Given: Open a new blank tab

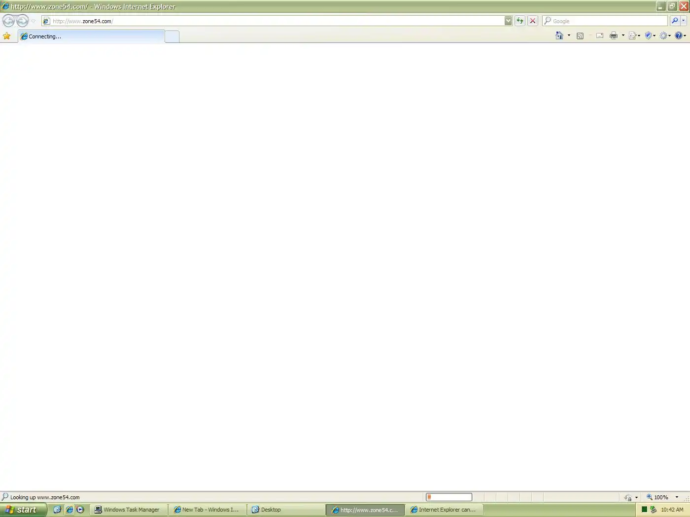Looking at the screenshot, I should tap(172, 37).
